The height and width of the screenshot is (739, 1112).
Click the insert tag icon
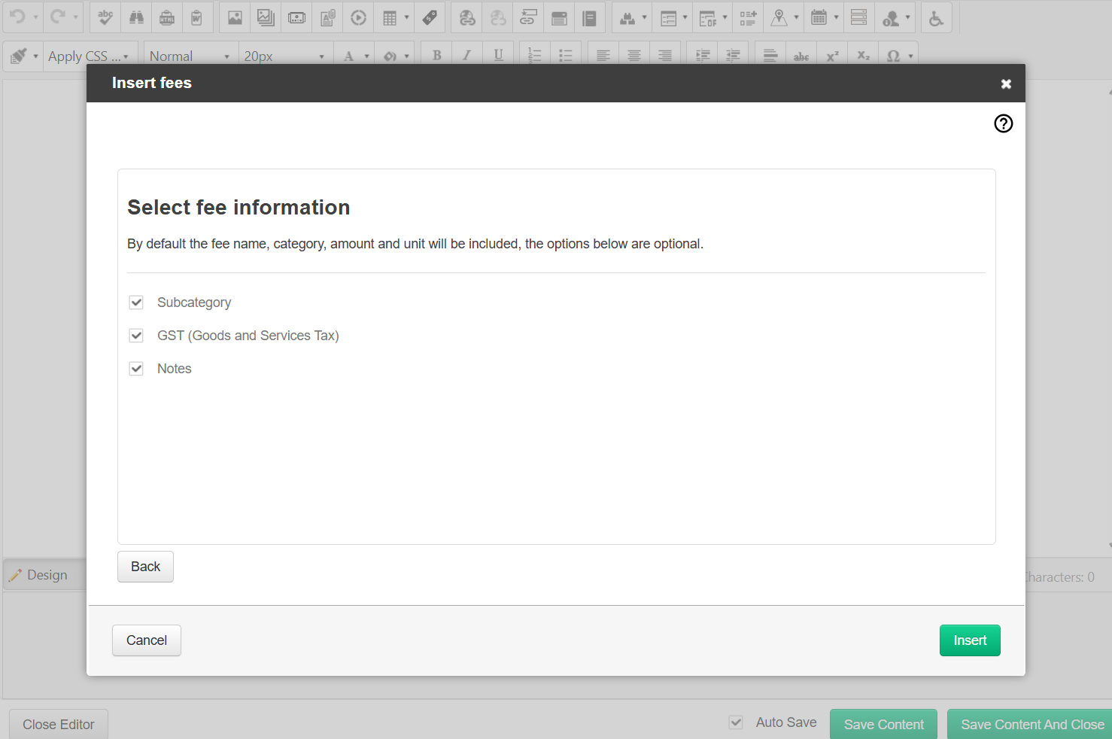430,17
